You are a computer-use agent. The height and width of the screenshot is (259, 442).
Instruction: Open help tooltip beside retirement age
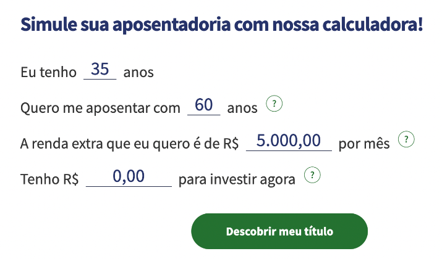pyautogui.click(x=273, y=104)
